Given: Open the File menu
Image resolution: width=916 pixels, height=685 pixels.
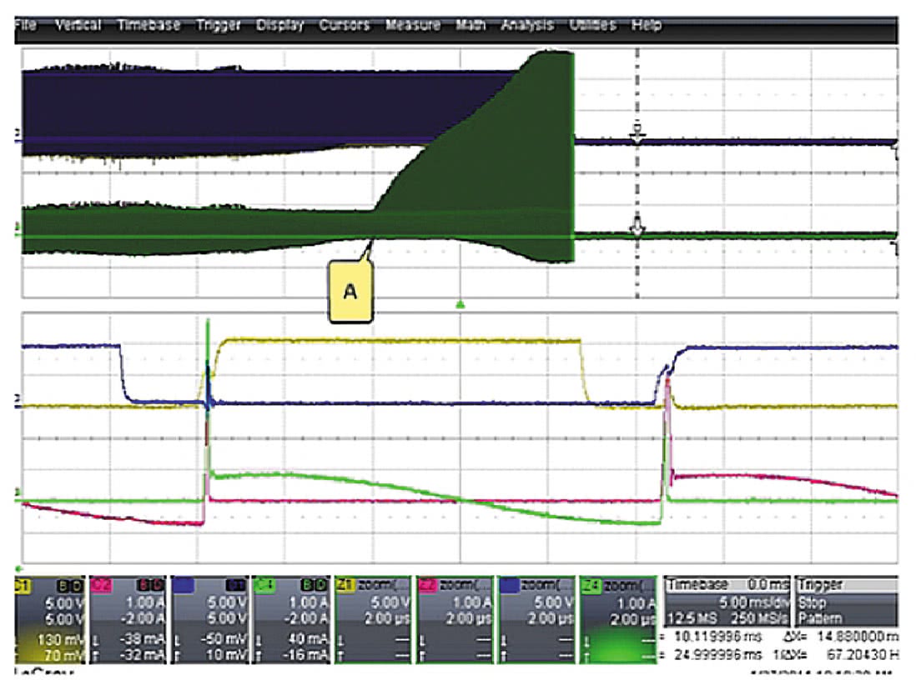Looking at the screenshot, I should 24,25.
